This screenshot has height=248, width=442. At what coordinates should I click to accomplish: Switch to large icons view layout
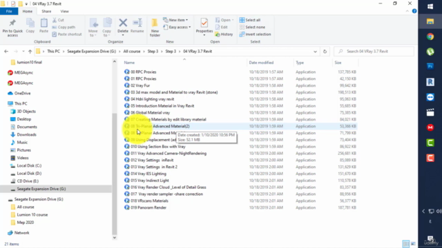(413, 244)
